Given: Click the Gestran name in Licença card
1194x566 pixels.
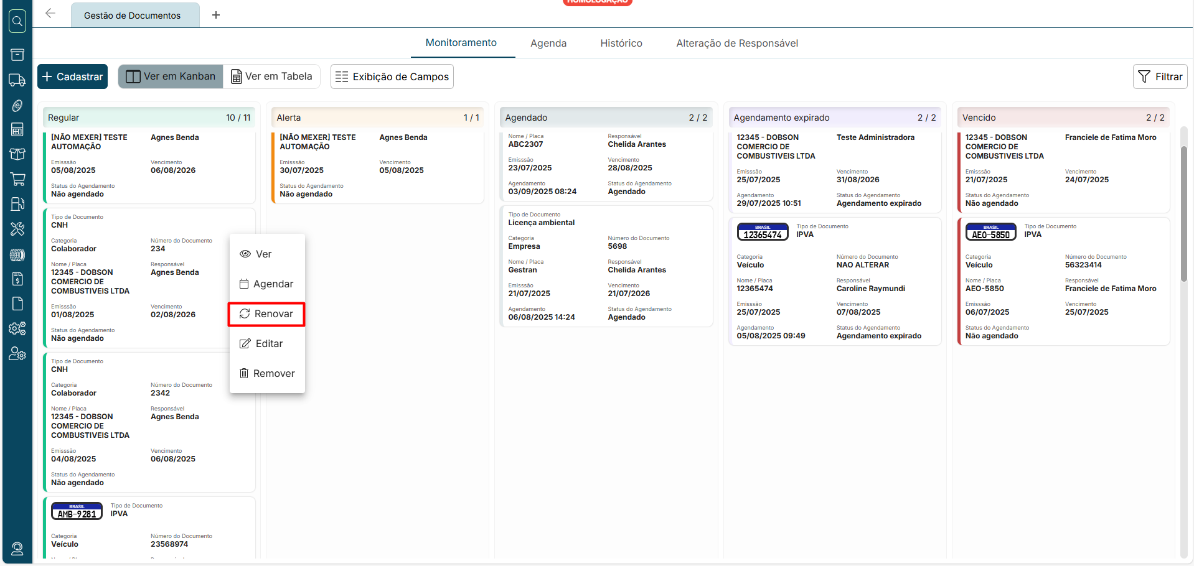Looking at the screenshot, I should pos(522,270).
